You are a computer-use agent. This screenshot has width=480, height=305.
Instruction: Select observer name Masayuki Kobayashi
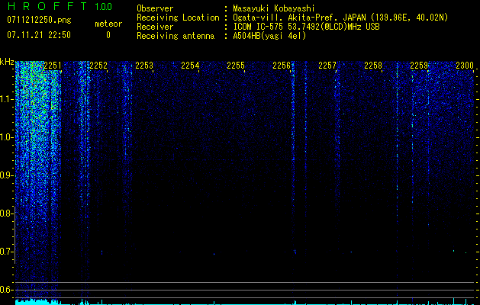[274, 8]
